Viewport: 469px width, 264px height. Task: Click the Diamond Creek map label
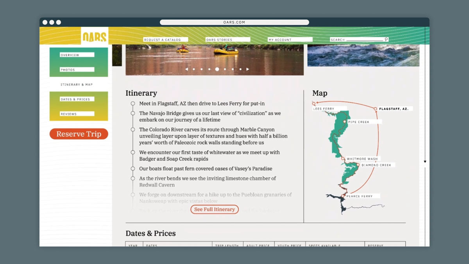pos(378,165)
